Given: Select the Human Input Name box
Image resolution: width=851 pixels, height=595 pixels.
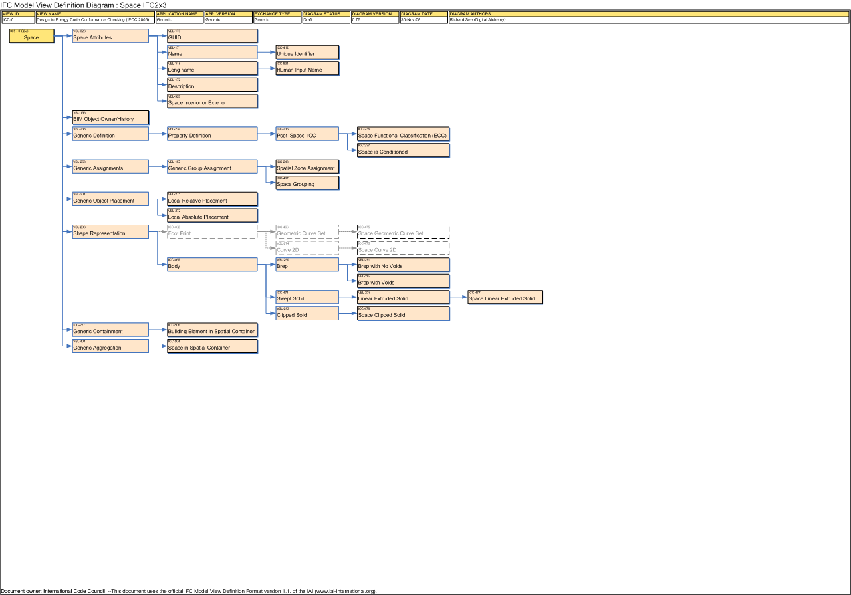Looking at the screenshot, I should click(308, 68).
